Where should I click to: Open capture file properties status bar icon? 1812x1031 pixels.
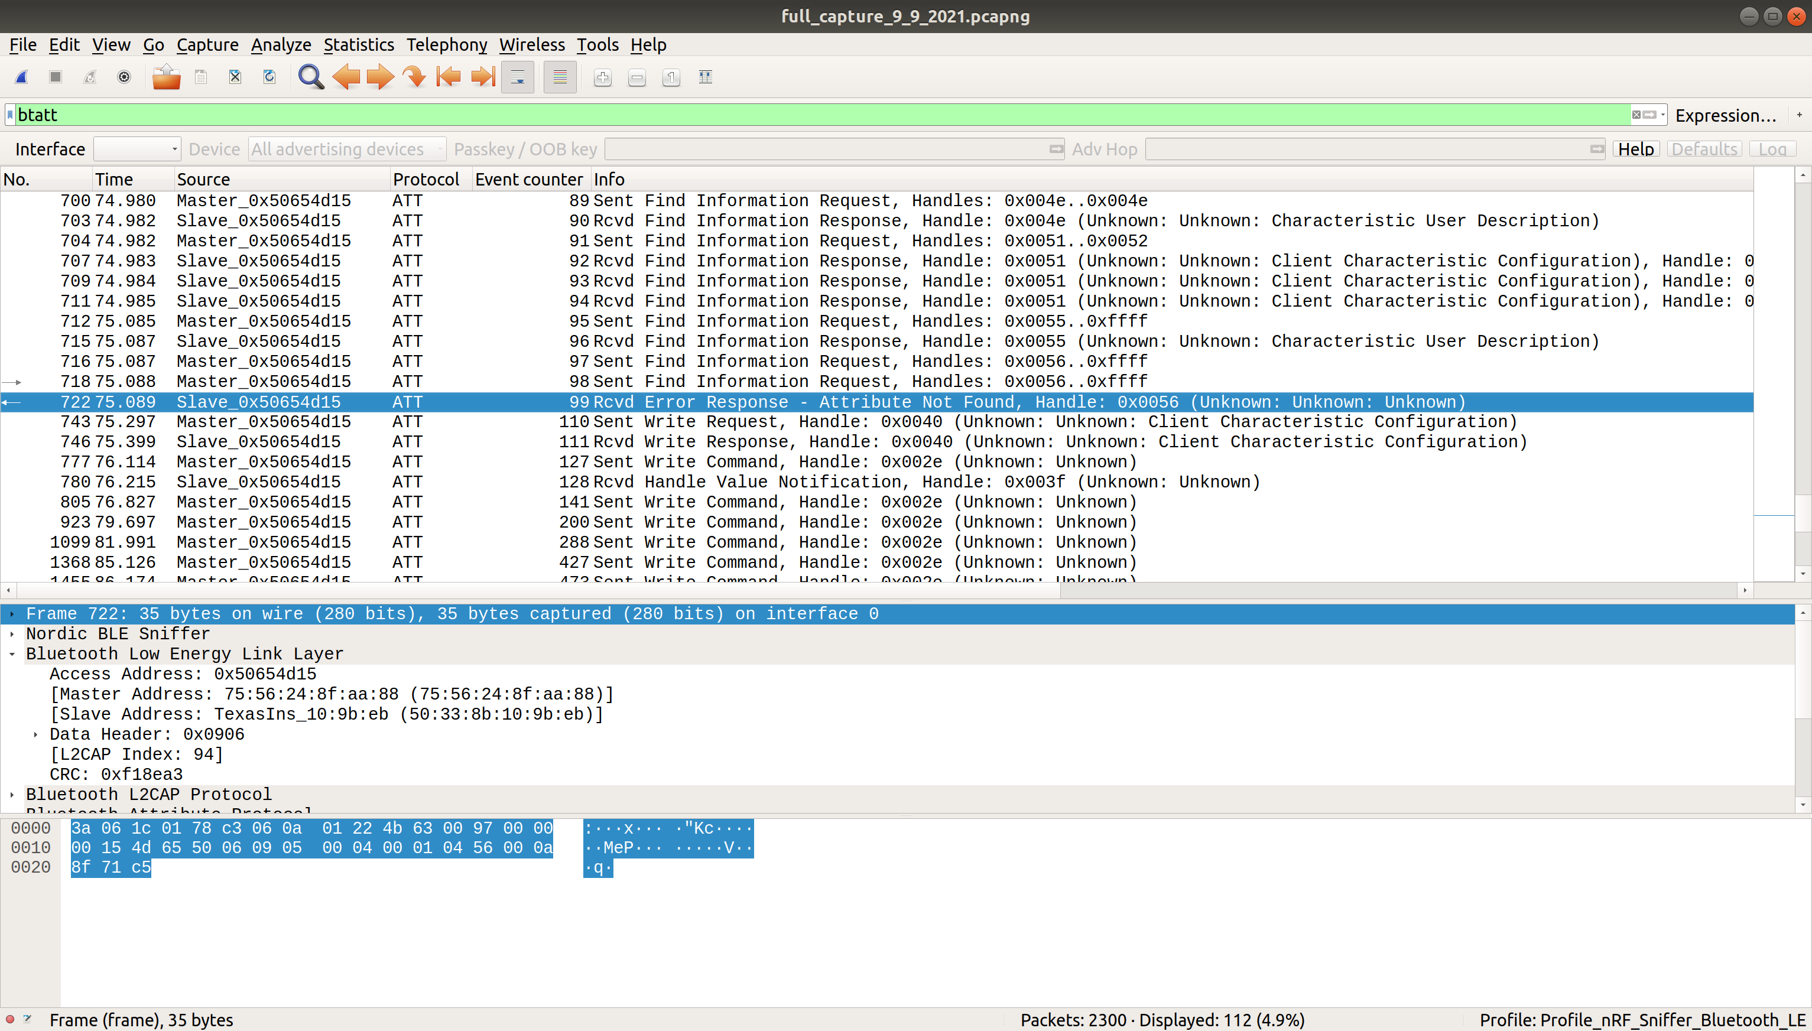27,1020
